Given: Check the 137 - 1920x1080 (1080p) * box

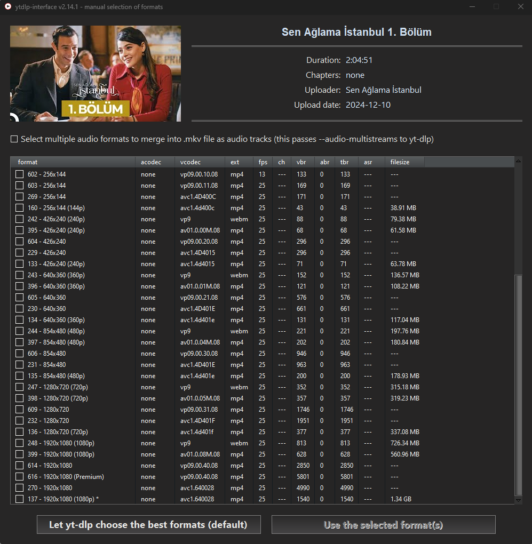Looking at the screenshot, I should tap(19, 499).
